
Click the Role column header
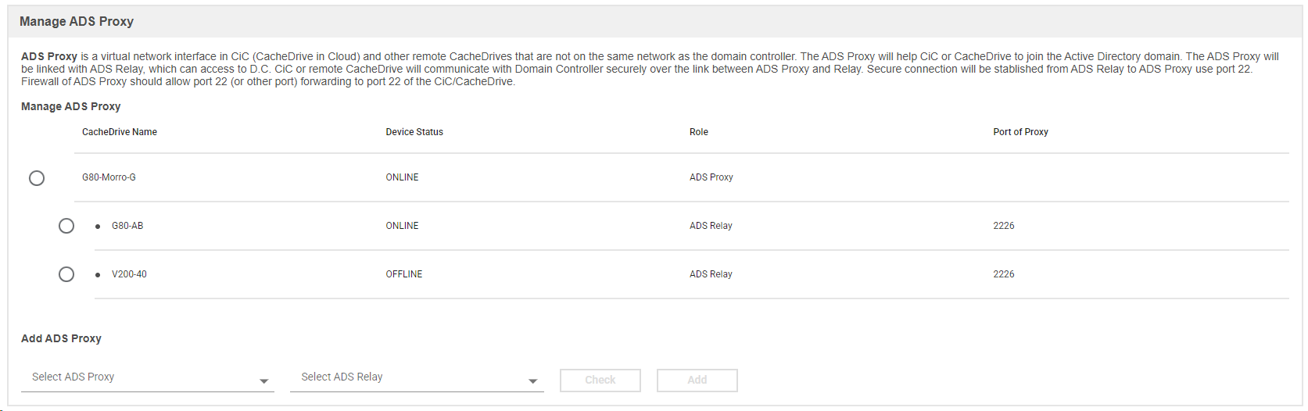(699, 132)
